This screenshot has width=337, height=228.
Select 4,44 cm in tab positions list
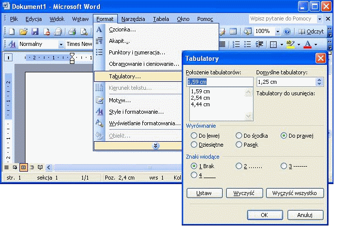click(x=200, y=104)
